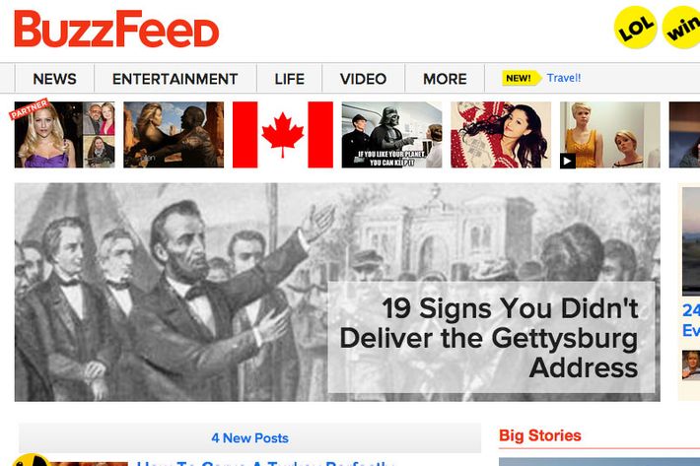Open the Gettysburg Address headline story
This screenshot has width=700, height=466.
click(x=491, y=338)
